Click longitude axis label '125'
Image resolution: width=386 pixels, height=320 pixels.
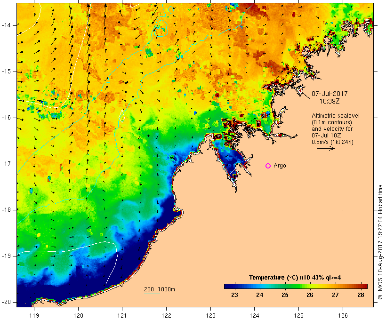pos(299,315)
